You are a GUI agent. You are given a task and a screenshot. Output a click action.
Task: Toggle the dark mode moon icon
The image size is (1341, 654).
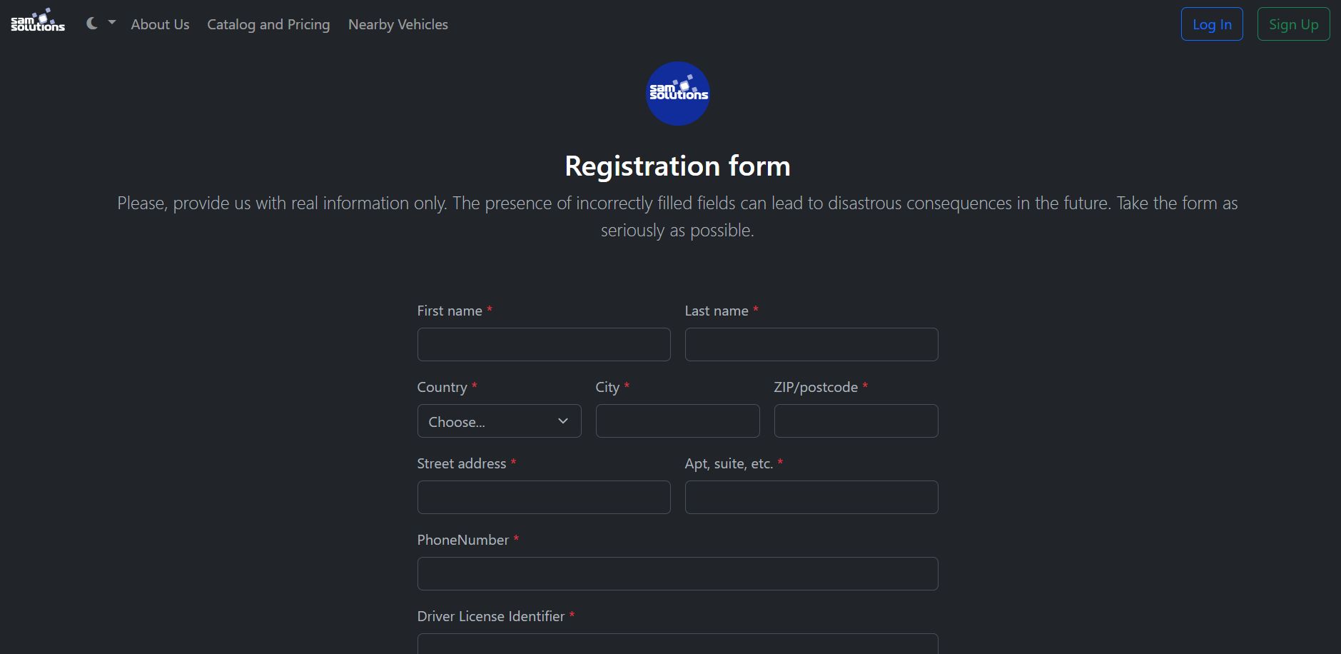coord(92,24)
